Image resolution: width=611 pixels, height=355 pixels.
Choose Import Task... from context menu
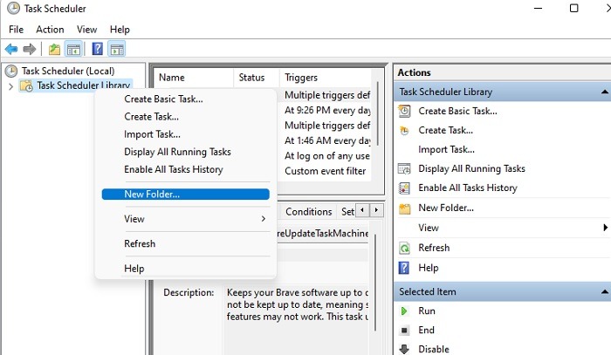click(186, 134)
